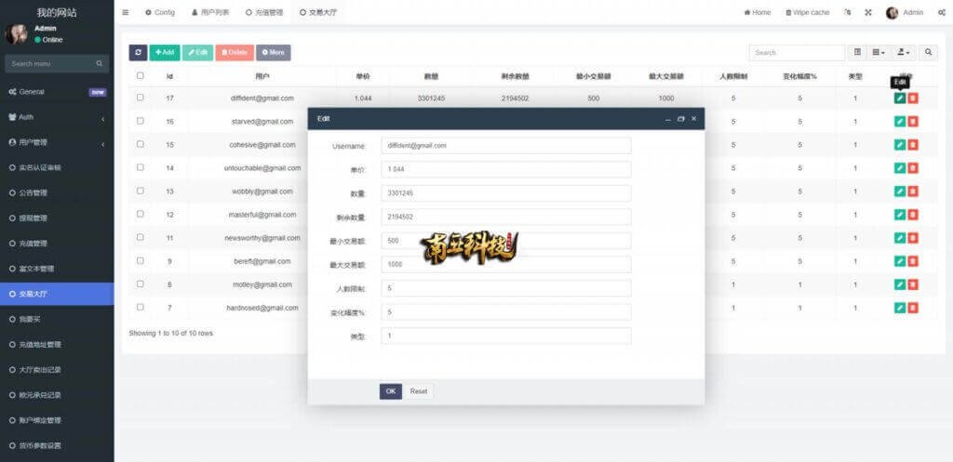Switch to the 用户列表 tab
The image size is (953, 462).
pos(209,12)
